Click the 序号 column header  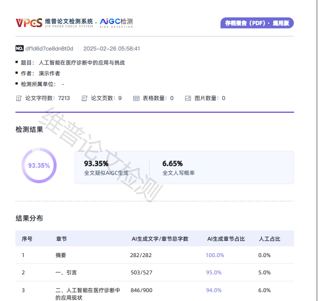[x=27, y=239]
